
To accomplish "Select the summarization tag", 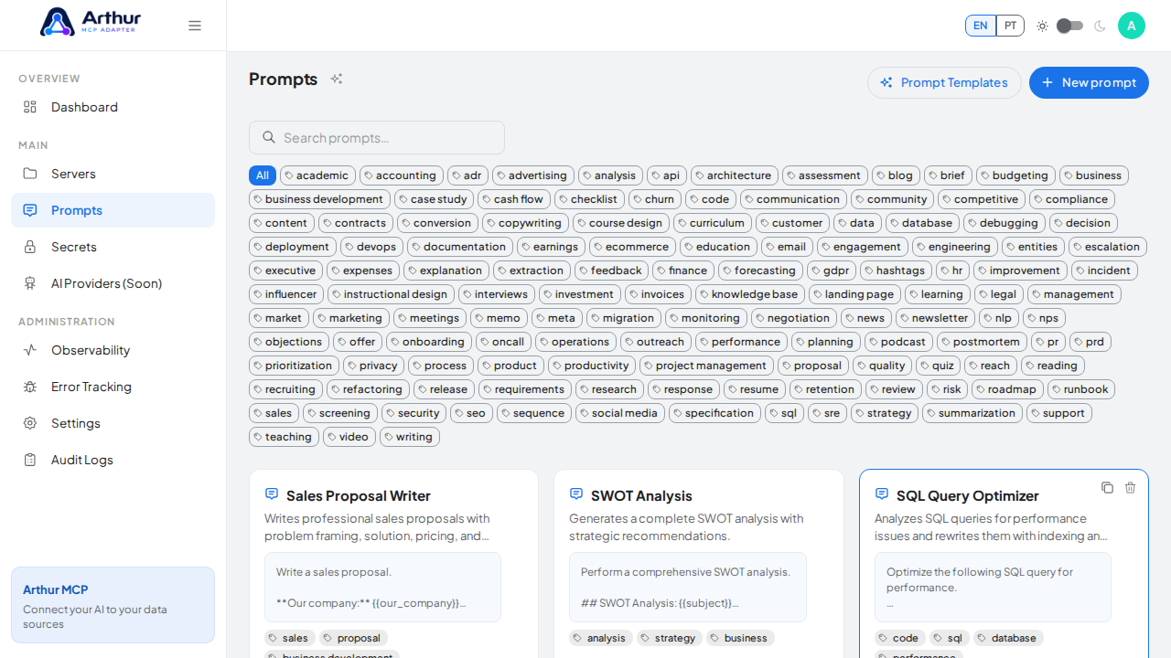I will coord(972,413).
